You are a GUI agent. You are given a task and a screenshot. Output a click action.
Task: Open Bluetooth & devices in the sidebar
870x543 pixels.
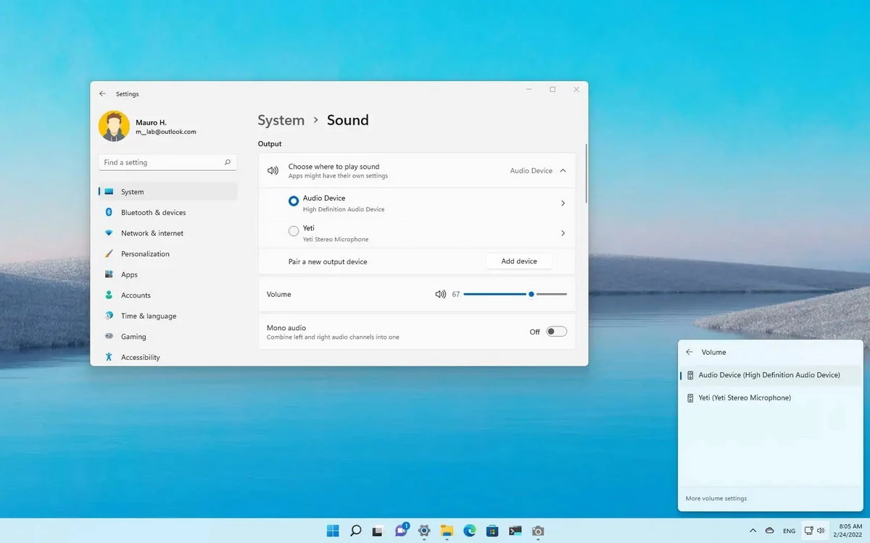point(153,213)
